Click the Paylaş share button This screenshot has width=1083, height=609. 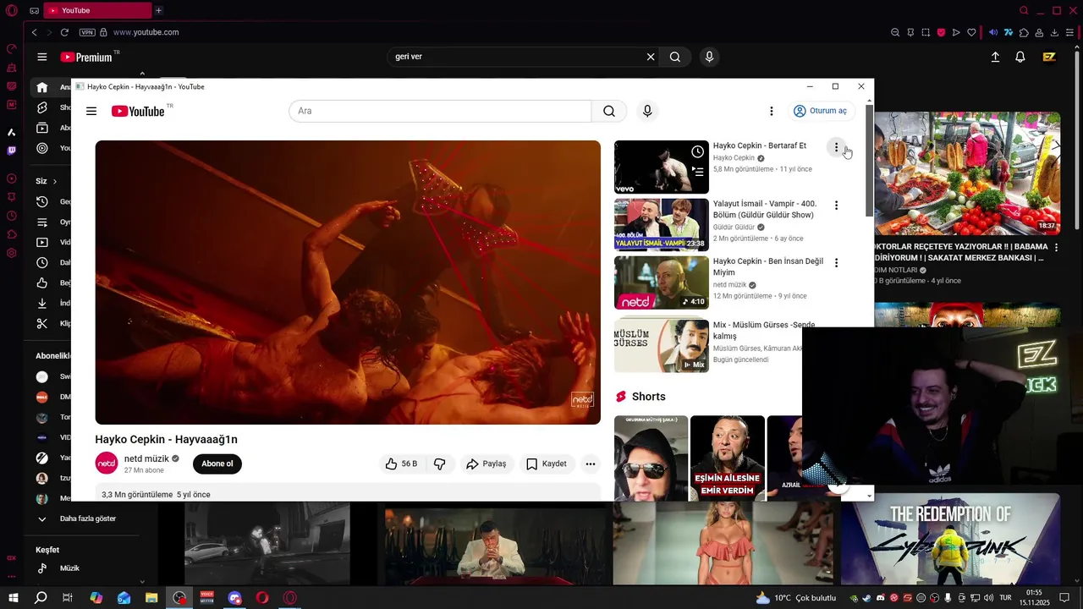(487, 464)
